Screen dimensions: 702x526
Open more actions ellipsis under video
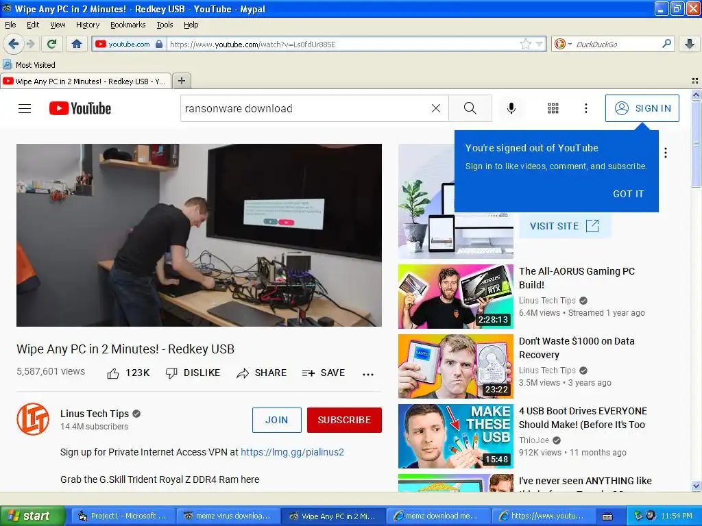368,375
